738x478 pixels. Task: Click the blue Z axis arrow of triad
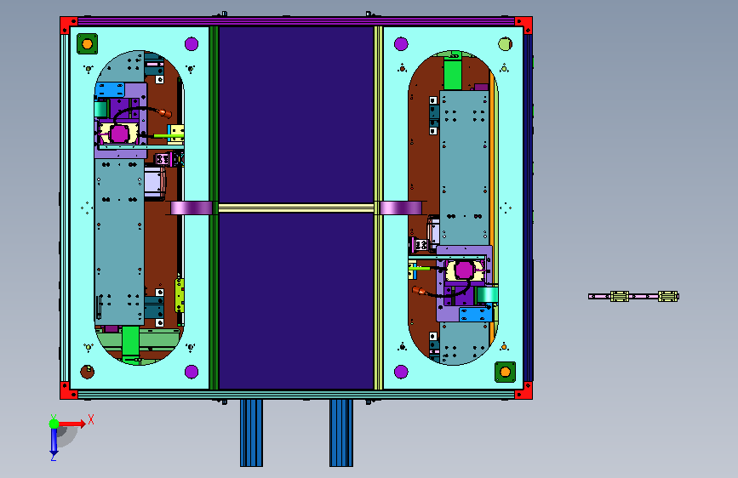[54, 441]
